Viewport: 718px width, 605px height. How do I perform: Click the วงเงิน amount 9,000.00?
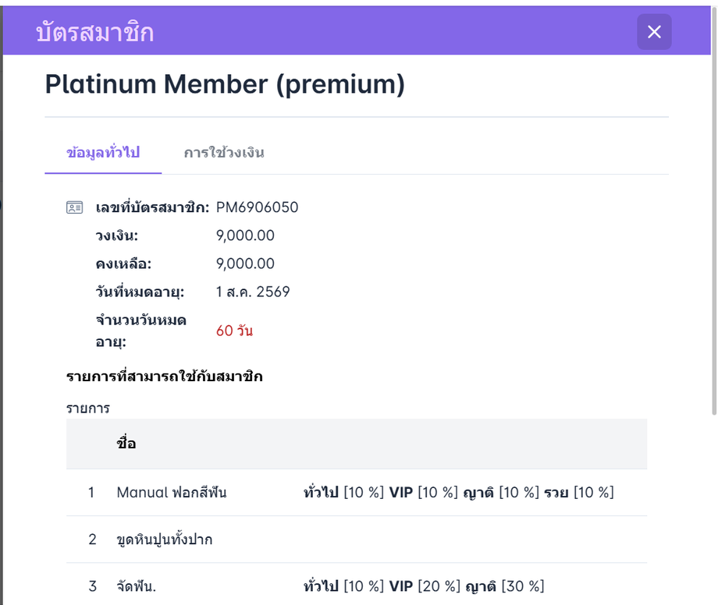(x=245, y=235)
